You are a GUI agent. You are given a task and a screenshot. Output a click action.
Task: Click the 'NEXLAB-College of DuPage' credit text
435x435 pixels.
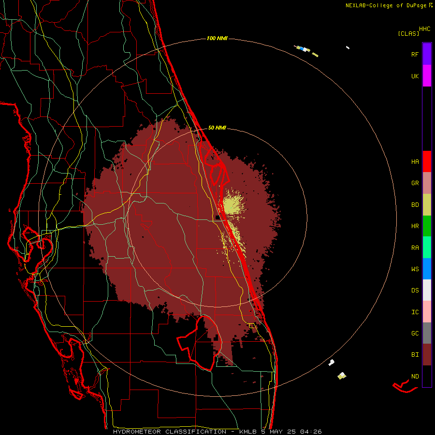(x=386, y=5)
